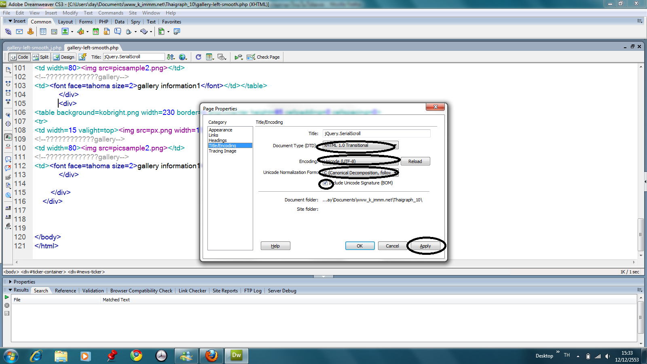Open the File Management icon menu

(x=171, y=57)
